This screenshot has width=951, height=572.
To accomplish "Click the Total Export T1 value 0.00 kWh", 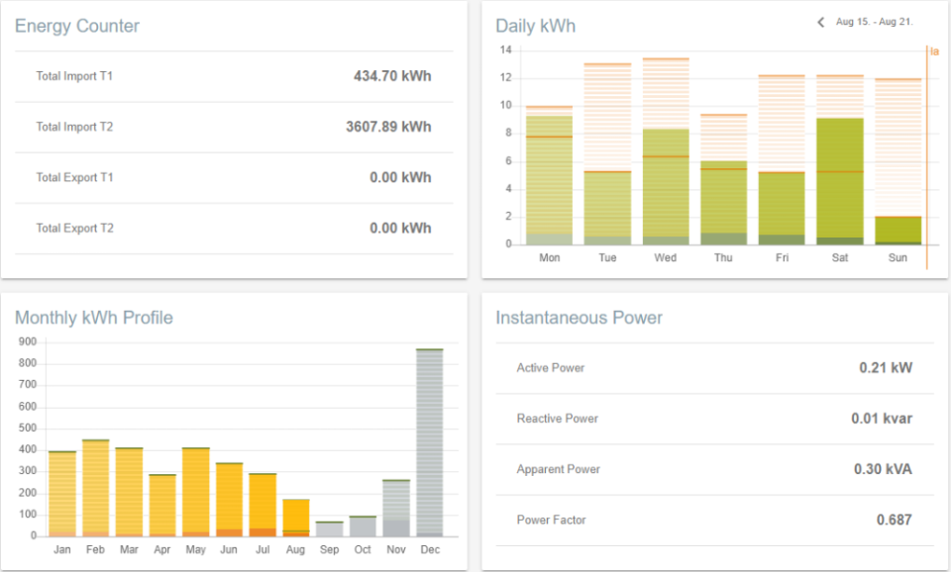I will point(400,177).
